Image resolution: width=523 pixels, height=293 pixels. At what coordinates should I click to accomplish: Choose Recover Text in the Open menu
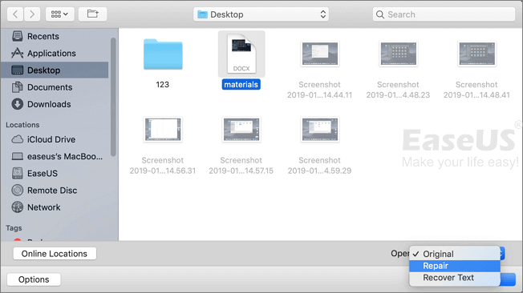[x=455, y=278]
